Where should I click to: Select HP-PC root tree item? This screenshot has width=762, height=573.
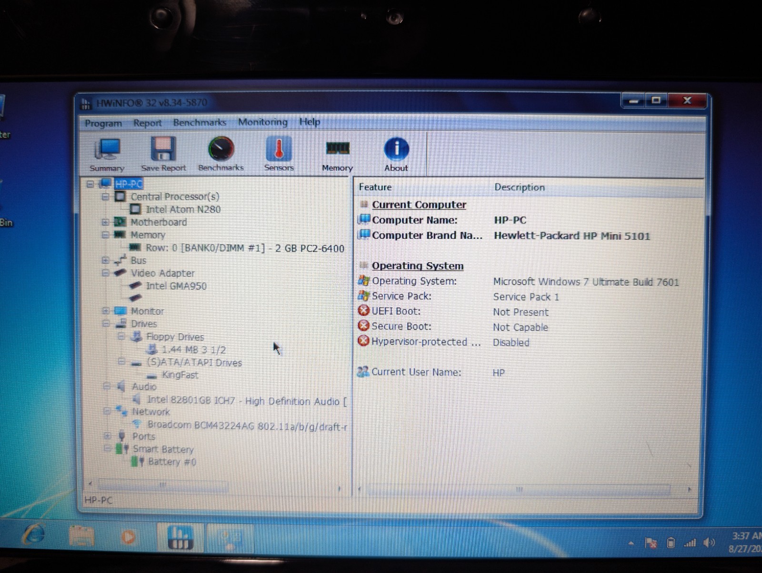129,184
